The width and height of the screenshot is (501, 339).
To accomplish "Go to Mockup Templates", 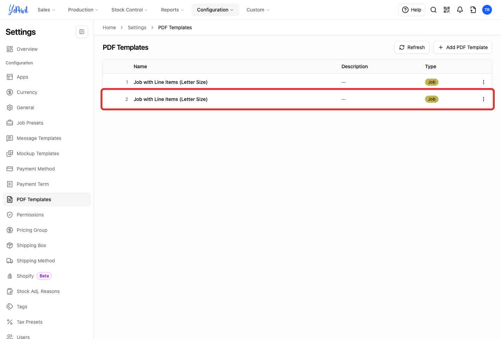I will (x=47, y=153).
